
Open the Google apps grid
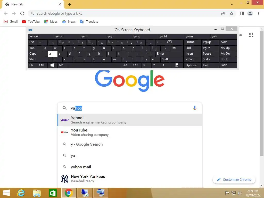pyautogui.click(x=251, y=35)
